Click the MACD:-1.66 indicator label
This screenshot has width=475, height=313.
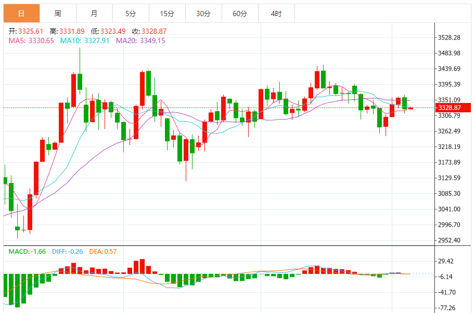click(27, 252)
